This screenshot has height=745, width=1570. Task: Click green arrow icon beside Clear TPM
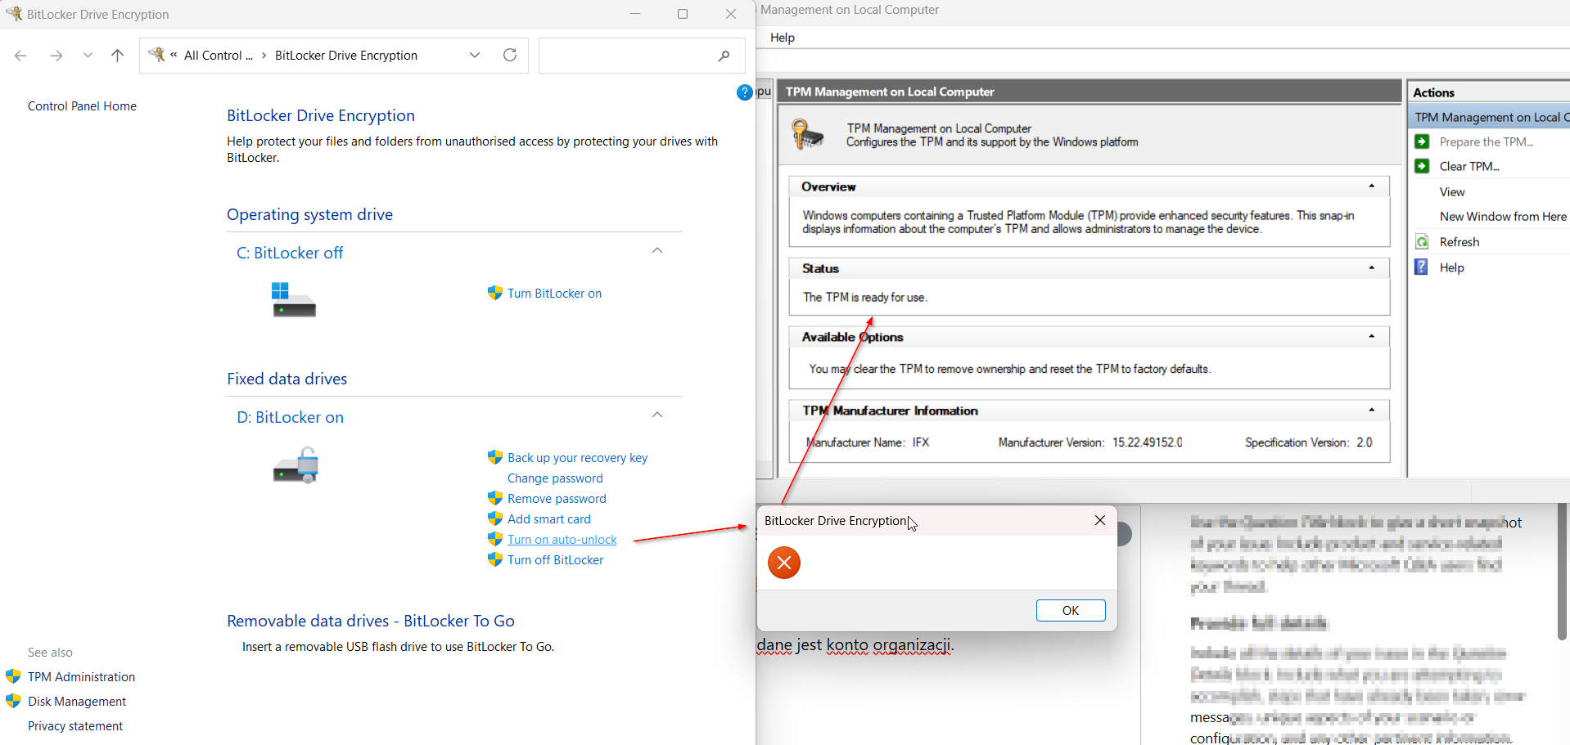point(1423,166)
